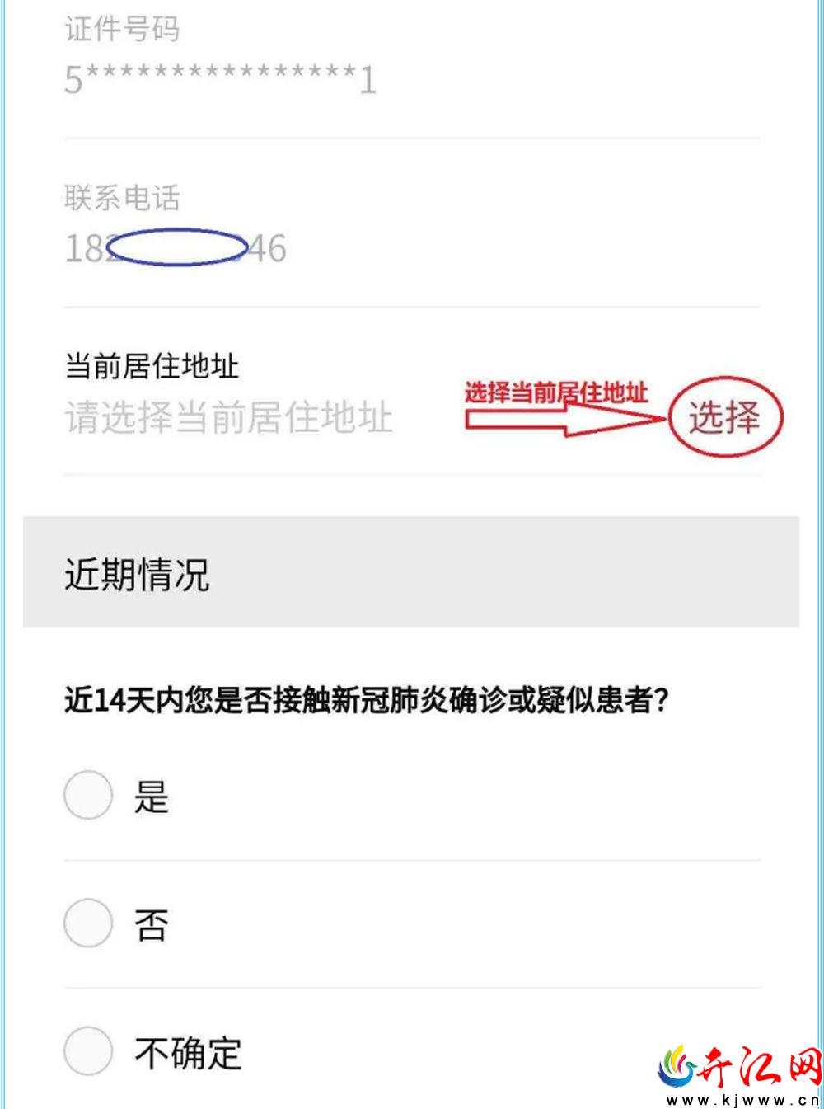Click the blue oval masking the phone number
This screenshot has width=824, height=1109.
[177, 247]
